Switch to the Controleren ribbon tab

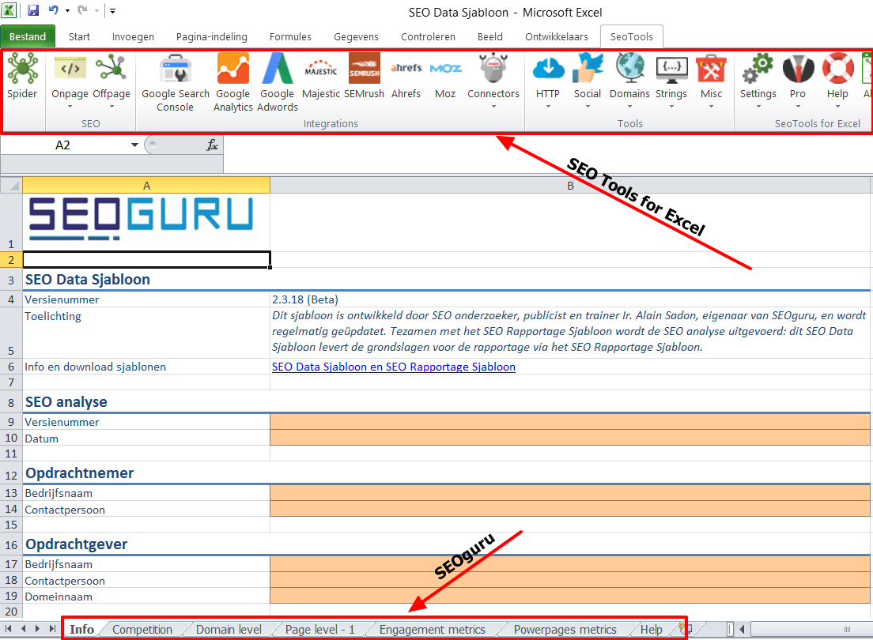tap(428, 36)
